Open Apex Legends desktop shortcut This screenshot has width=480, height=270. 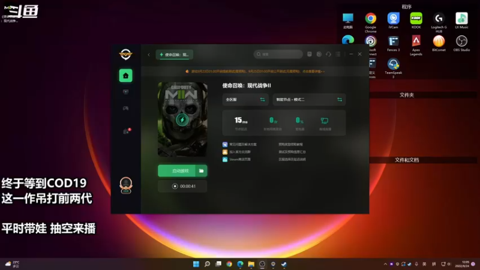click(416, 46)
